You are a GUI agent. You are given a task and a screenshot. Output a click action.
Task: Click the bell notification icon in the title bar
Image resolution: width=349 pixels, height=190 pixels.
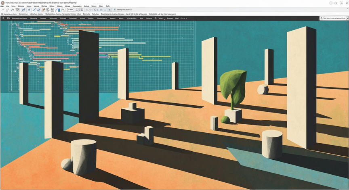pos(336,3)
